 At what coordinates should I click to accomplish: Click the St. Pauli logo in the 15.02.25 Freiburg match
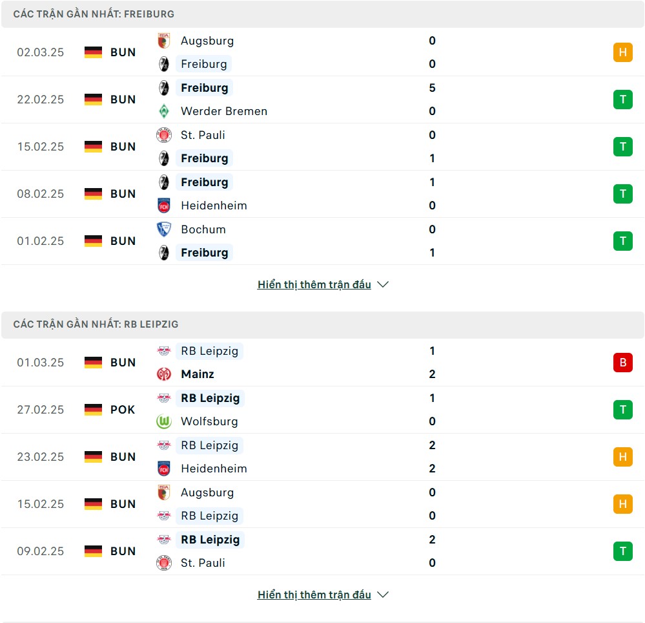click(x=164, y=135)
